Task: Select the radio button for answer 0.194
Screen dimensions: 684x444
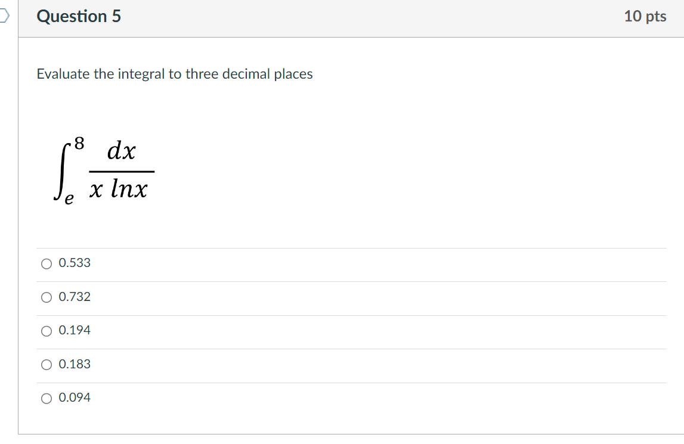Action: (47, 331)
